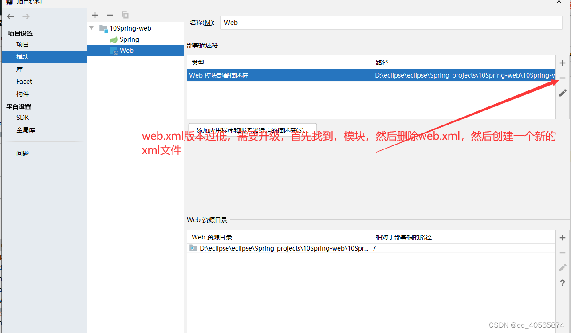Click 类型 column header
Viewport: 571px width, 333px height.
[x=279, y=63]
